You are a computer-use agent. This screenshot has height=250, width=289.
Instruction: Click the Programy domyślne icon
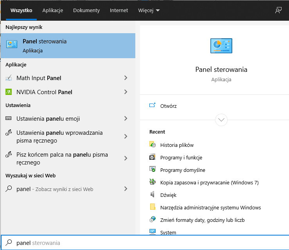(153, 170)
